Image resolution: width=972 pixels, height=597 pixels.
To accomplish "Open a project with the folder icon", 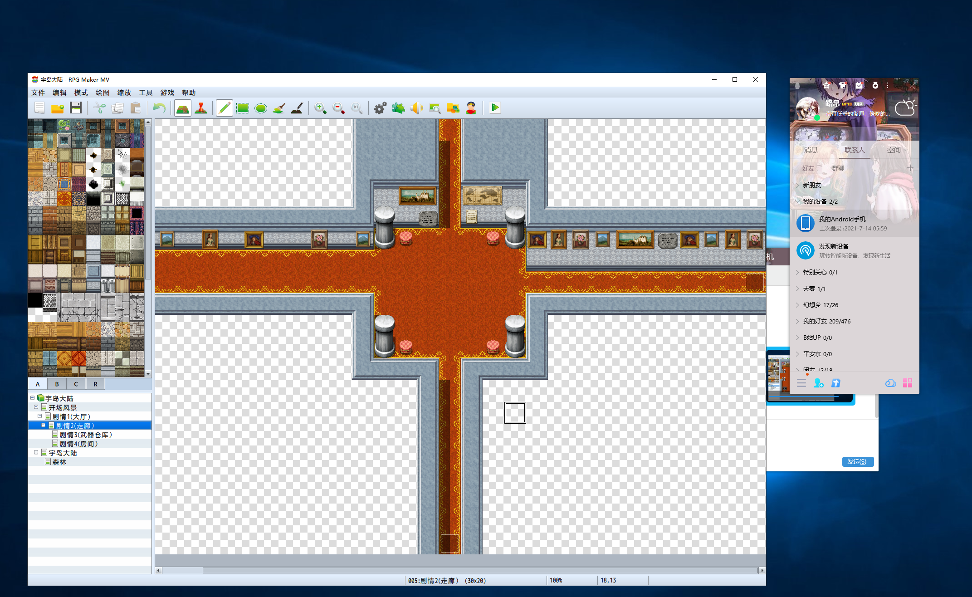I will [x=58, y=108].
